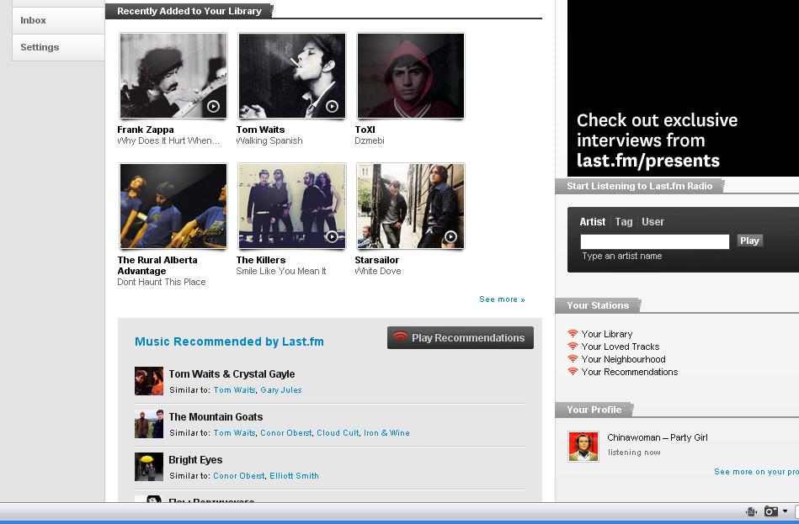Open the track Smile Like You Mean It
Image resolution: width=799 pixels, height=524 pixels.
pos(280,271)
